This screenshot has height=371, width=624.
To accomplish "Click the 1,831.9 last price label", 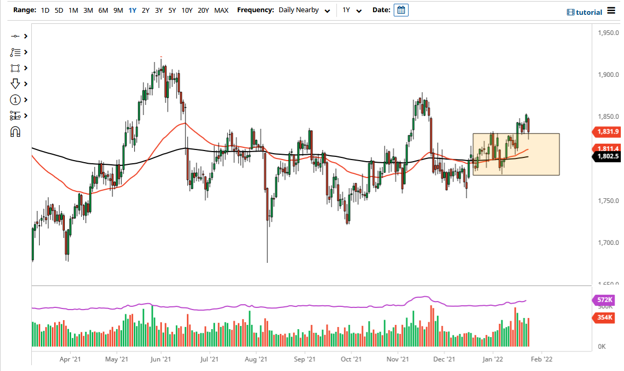I will point(606,131).
